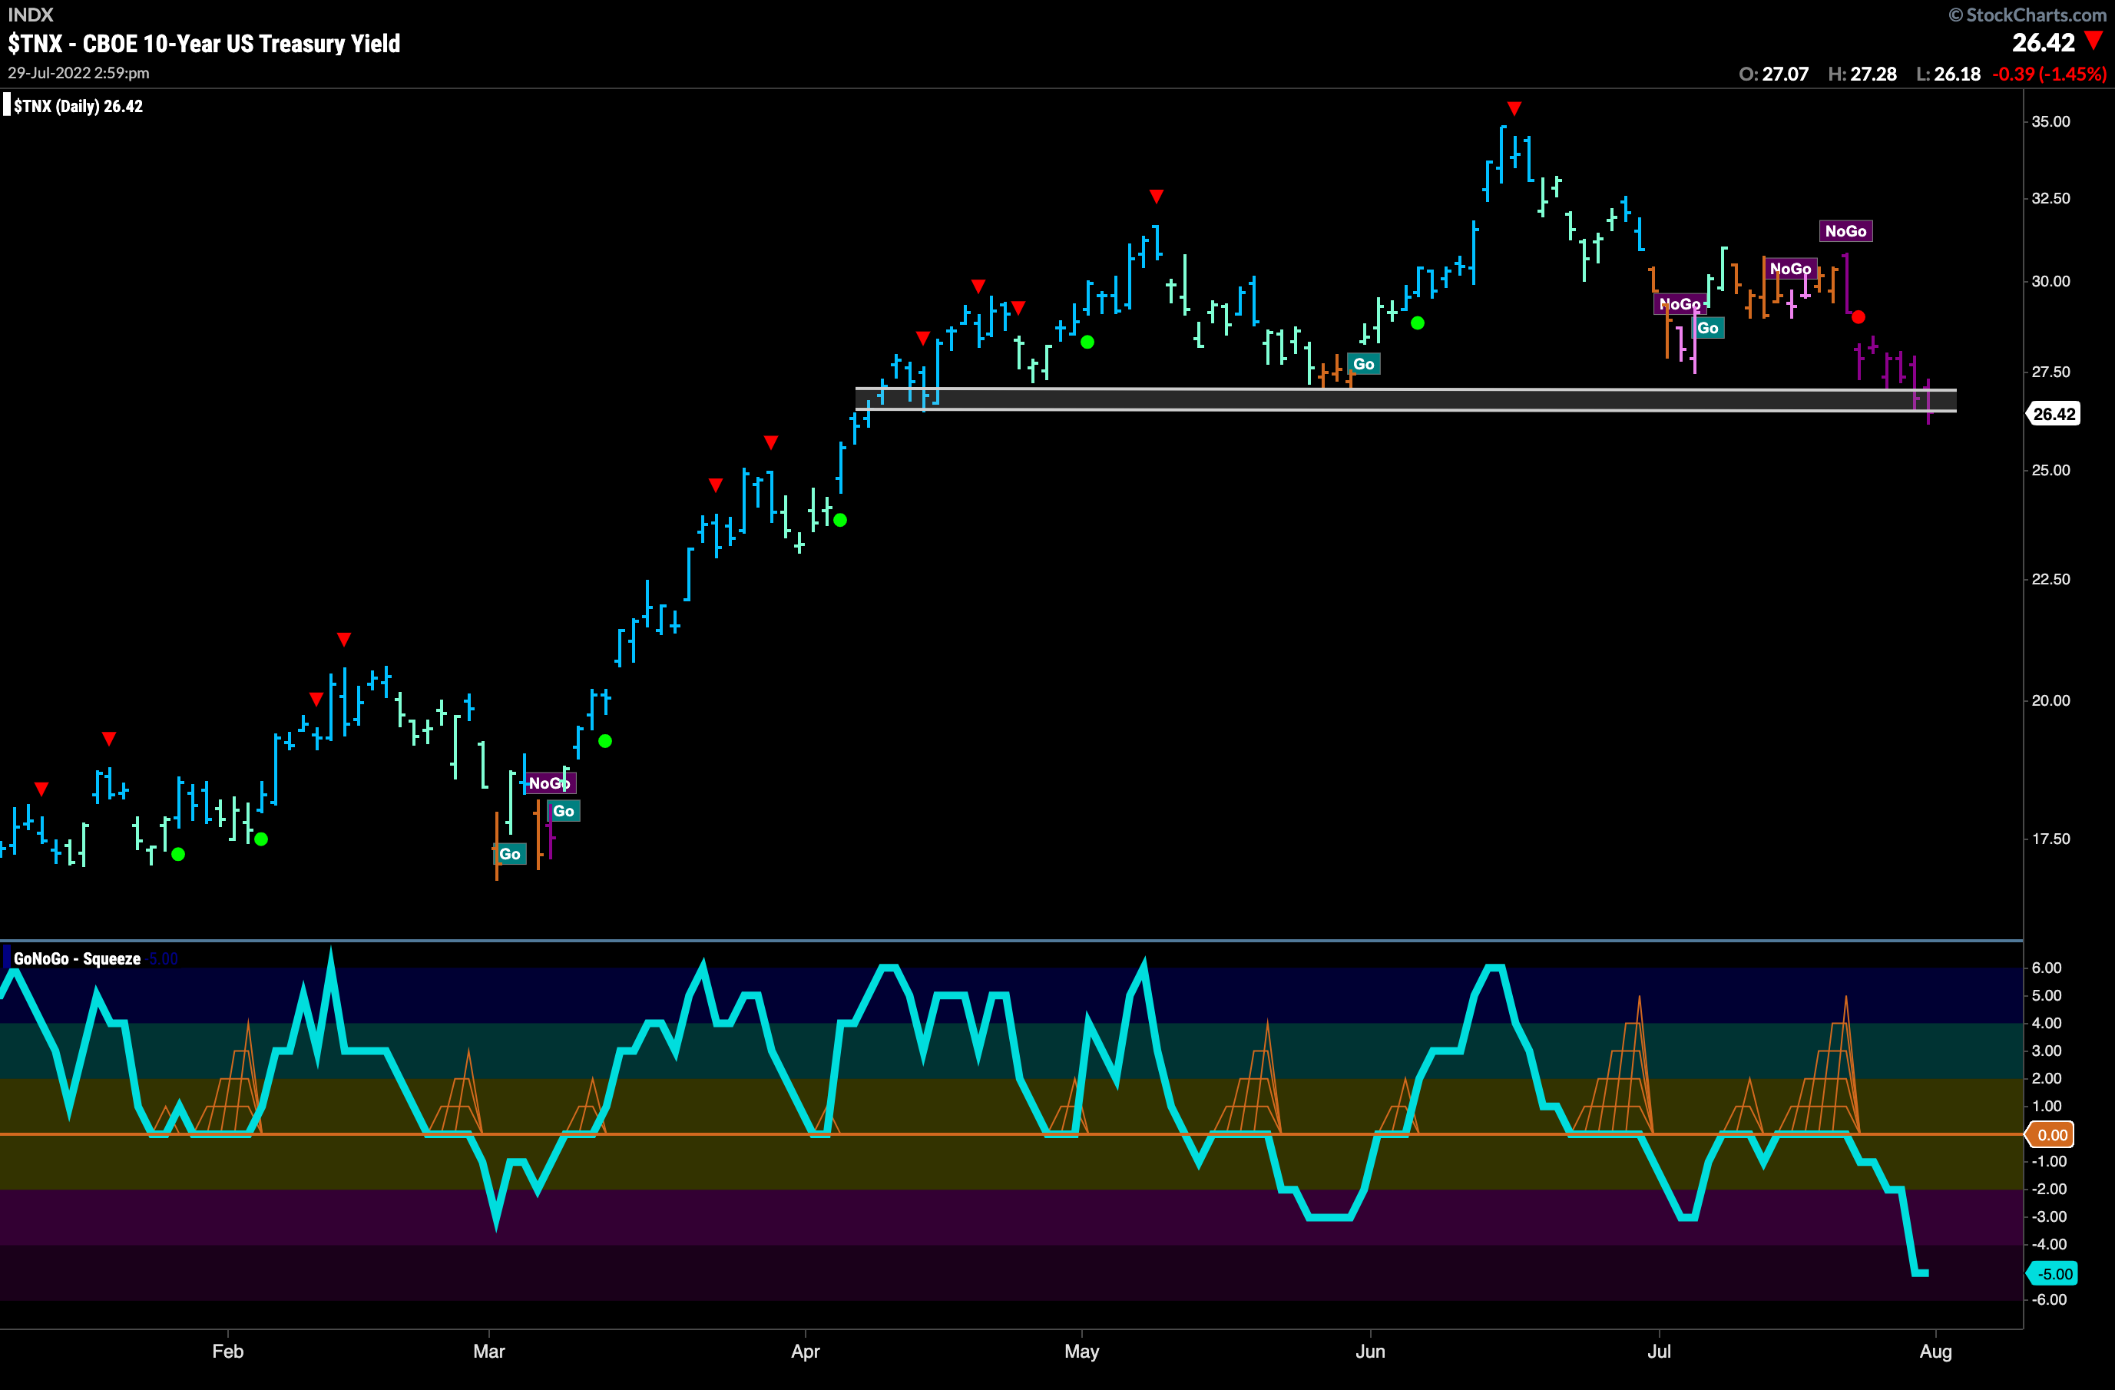Image resolution: width=2115 pixels, height=1390 pixels.
Task: Click the NoGo label at early July
Action: click(1680, 304)
